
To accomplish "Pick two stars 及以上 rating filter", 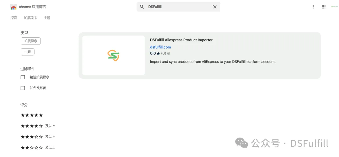I will (37, 148).
